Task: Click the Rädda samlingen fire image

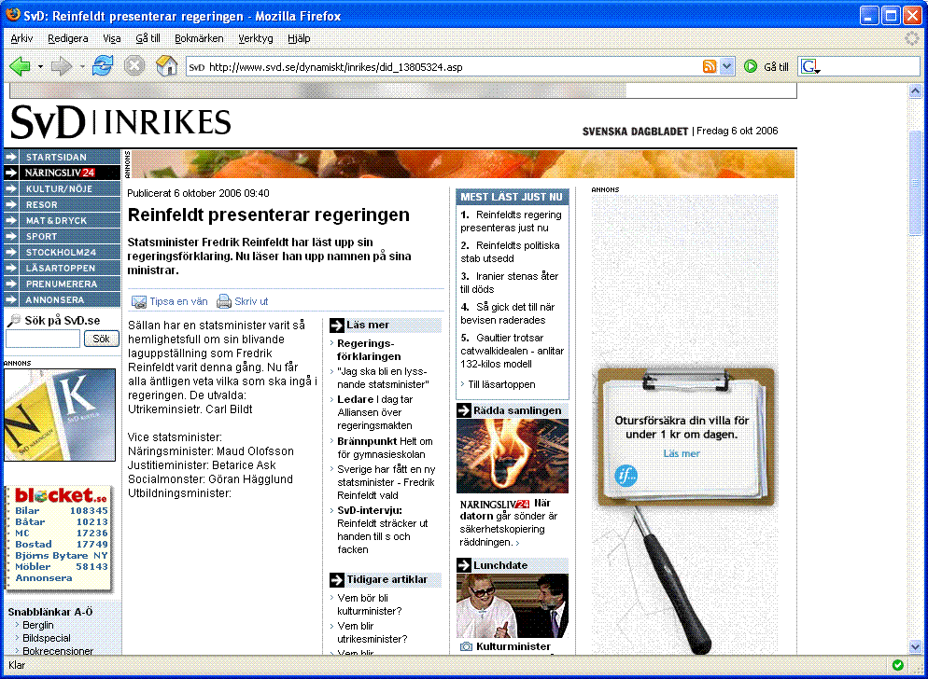Action: click(513, 456)
